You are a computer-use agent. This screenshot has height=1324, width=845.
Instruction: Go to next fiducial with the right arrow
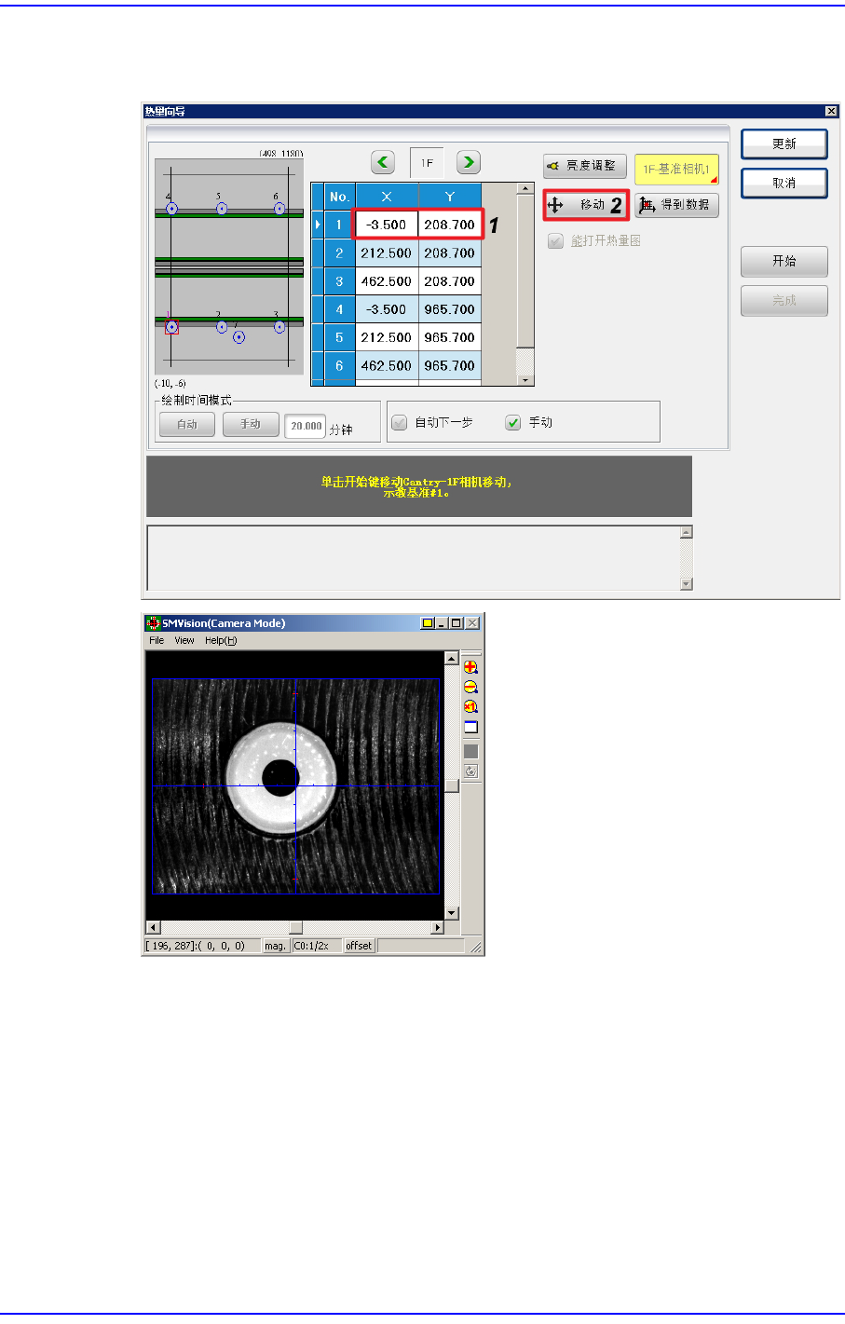469,162
